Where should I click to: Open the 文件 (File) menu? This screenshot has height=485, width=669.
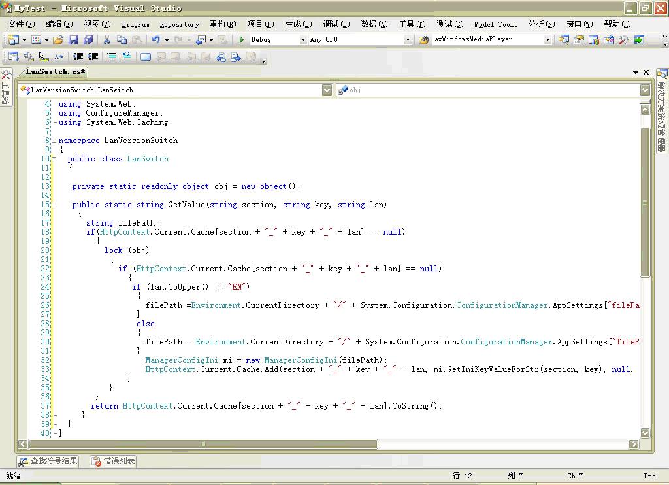pos(21,24)
